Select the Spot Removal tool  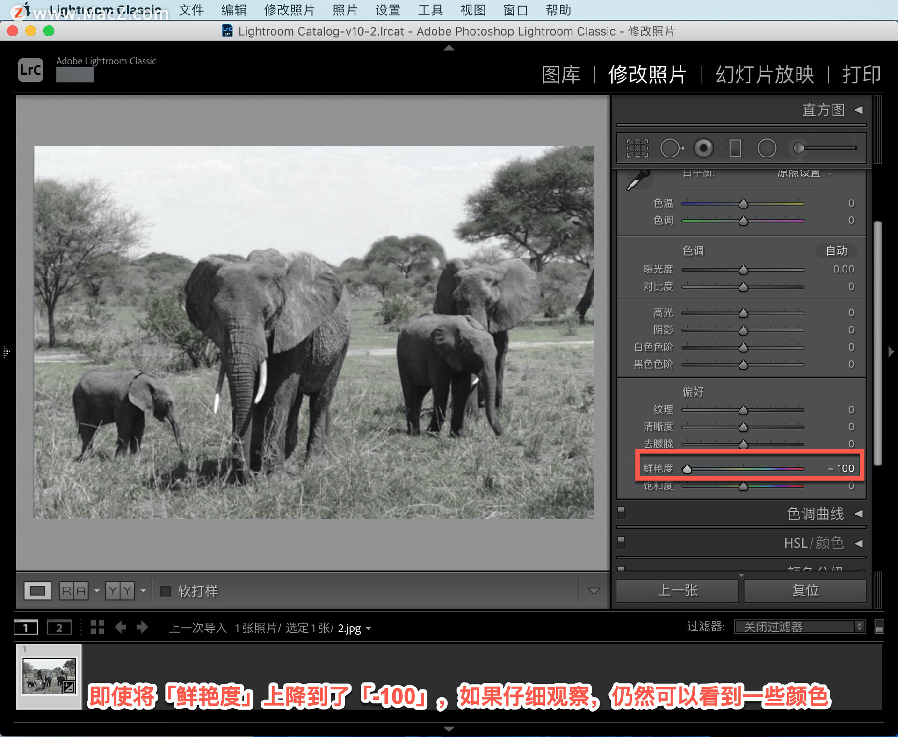tap(671, 148)
